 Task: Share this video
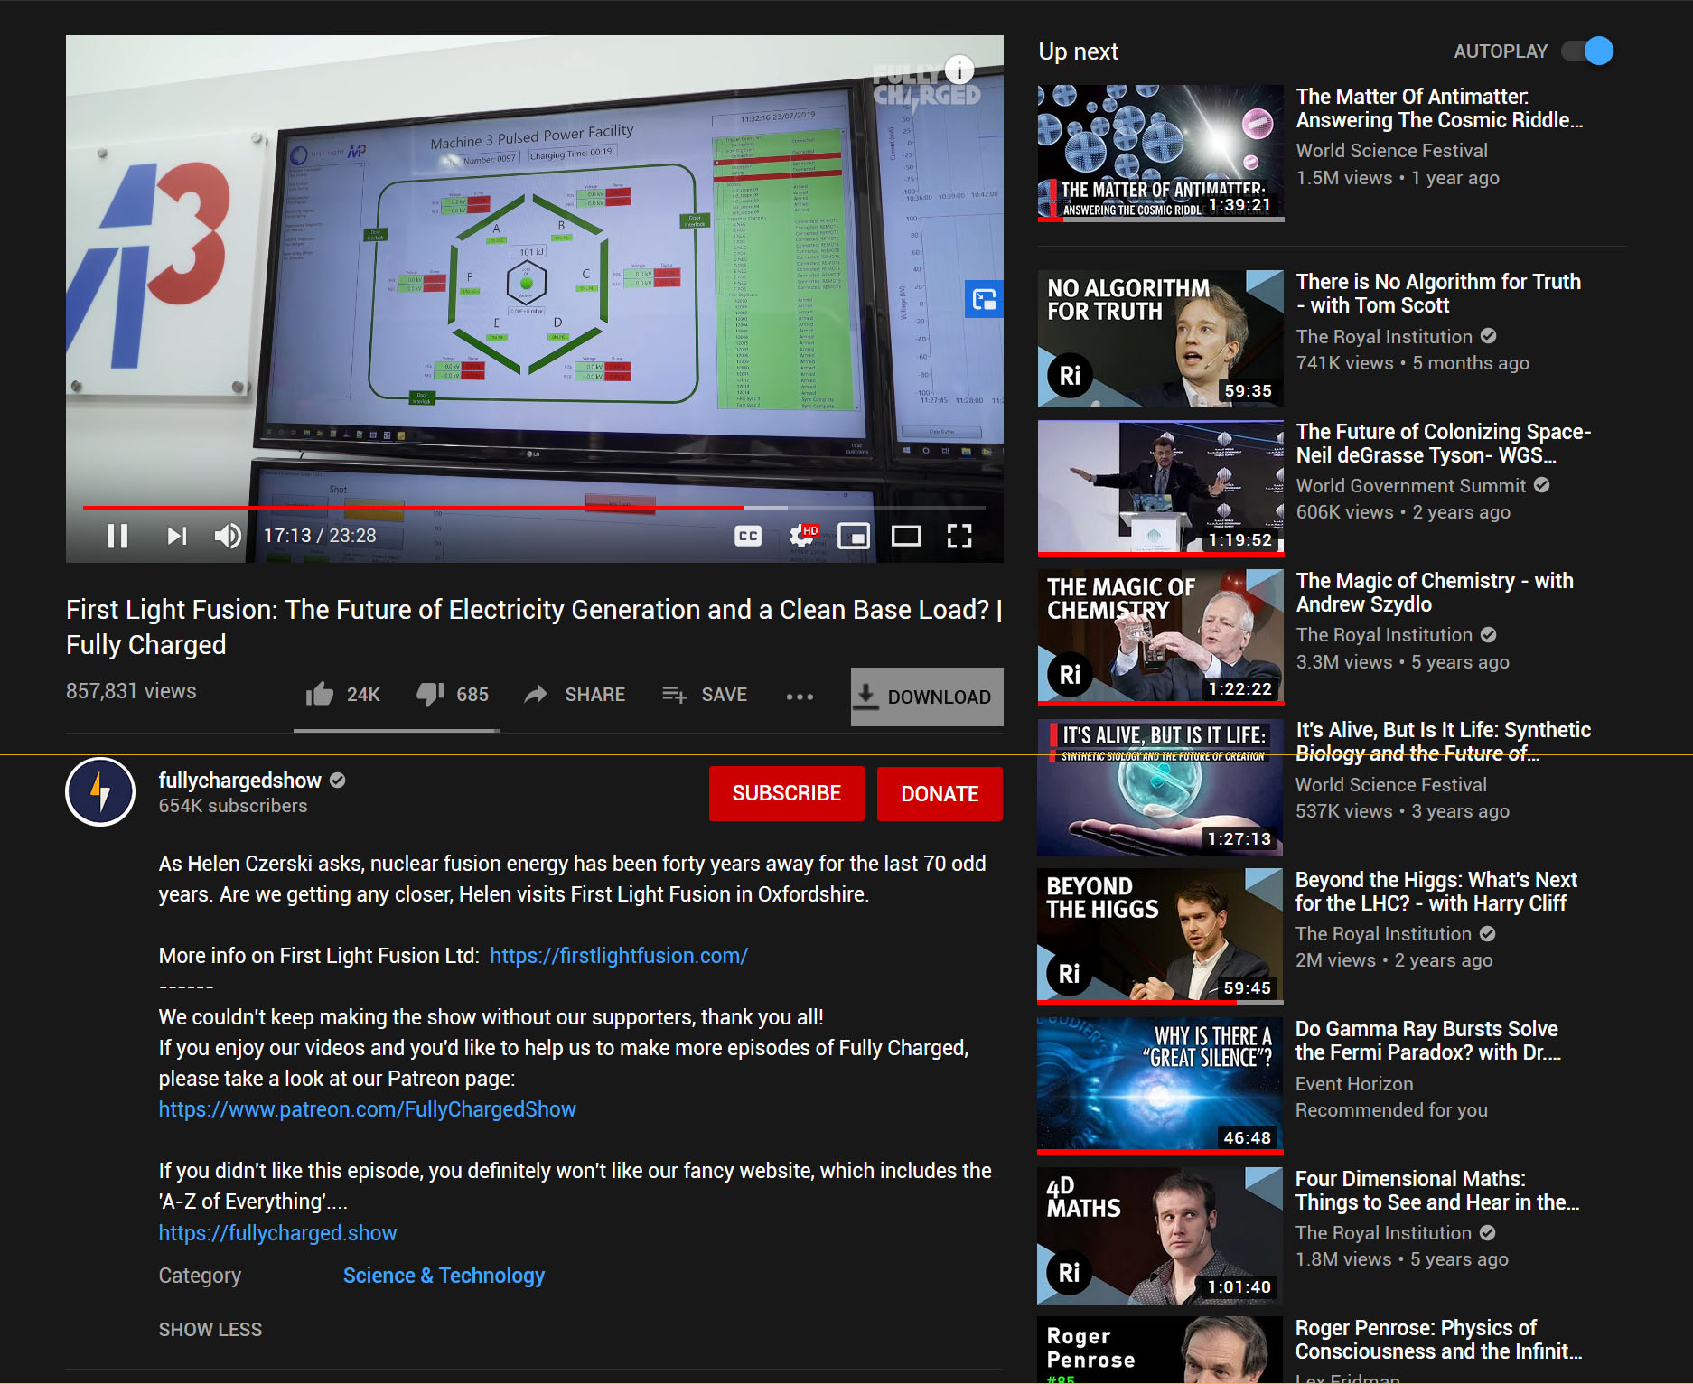click(575, 694)
